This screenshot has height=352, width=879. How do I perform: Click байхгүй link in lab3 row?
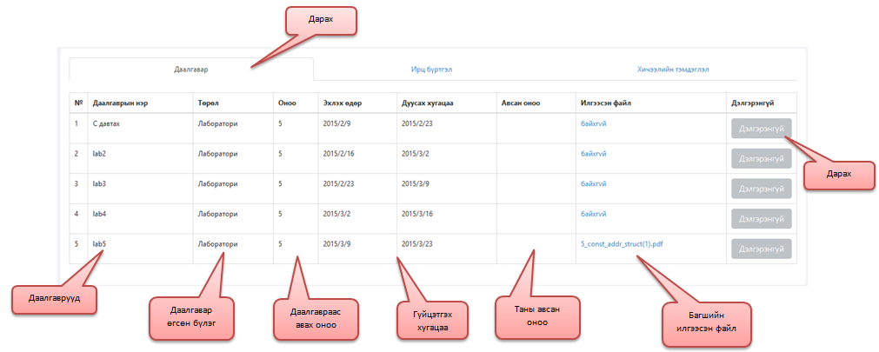pyautogui.click(x=593, y=183)
